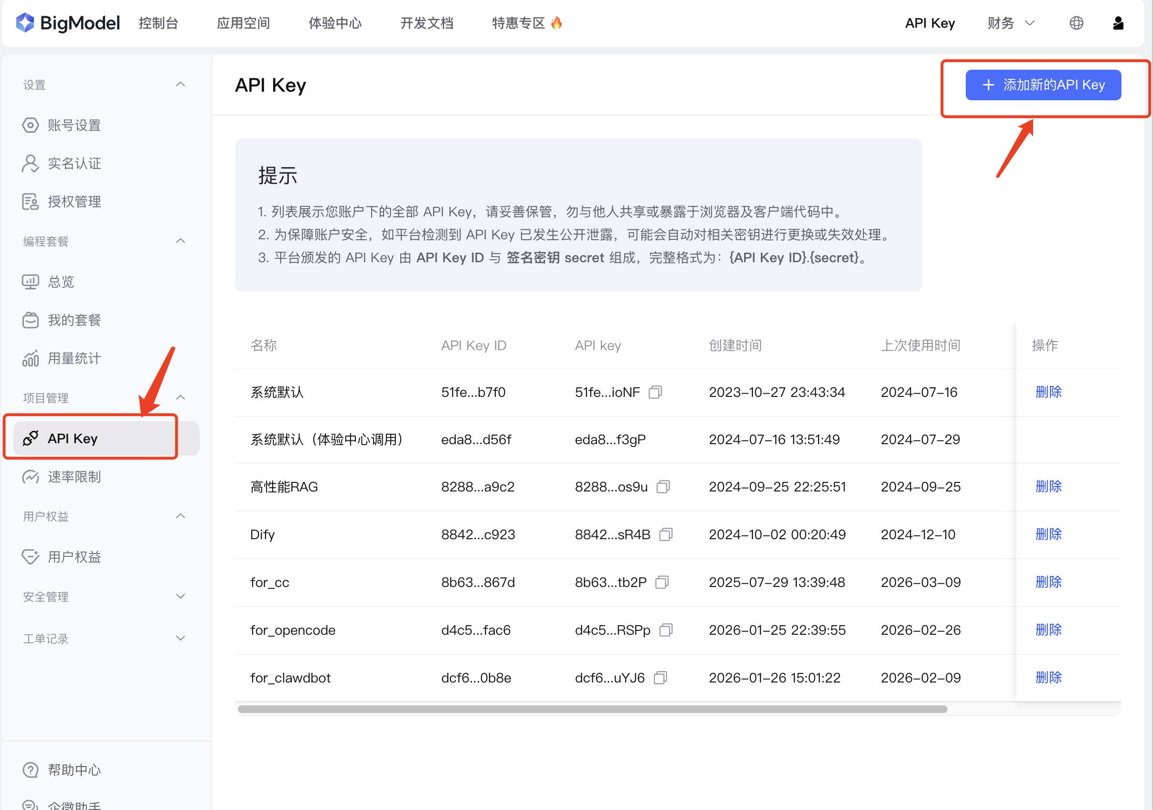The width and height of the screenshot is (1153, 810).
Task: Open user profile avatar icon
Action: click(x=1118, y=23)
